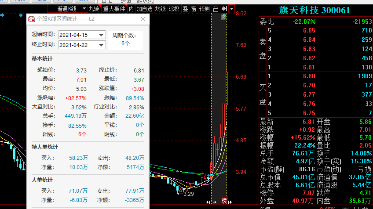Click the 最高 value 7.01 in dialog
Image resolution: width=373 pixels, height=209 pixels.
81,80
